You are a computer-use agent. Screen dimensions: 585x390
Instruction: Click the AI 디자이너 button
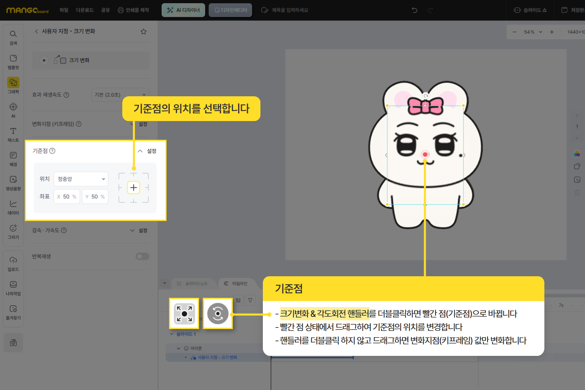(x=184, y=10)
